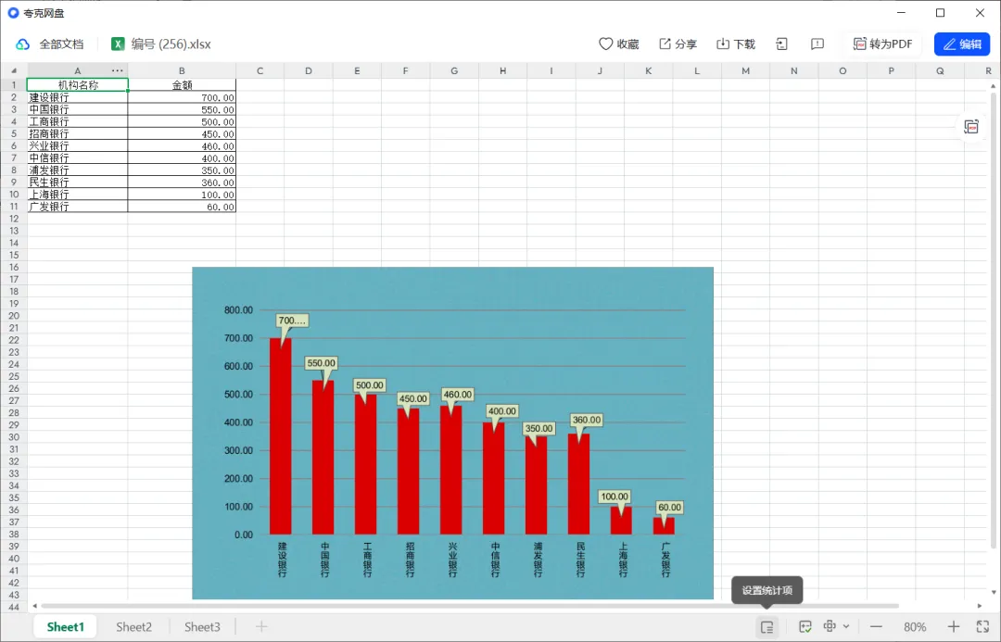Click cell with value 550.00
The height and width of the screenshot is (642, 1001).
[x=182, y=109]
